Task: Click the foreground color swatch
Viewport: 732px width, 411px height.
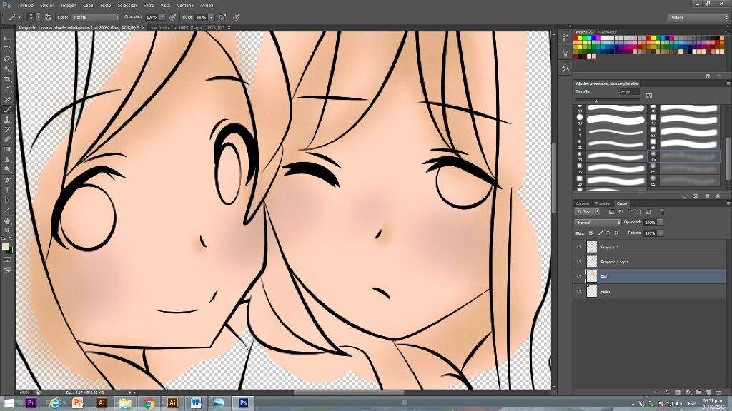Action: click(5, 246)
